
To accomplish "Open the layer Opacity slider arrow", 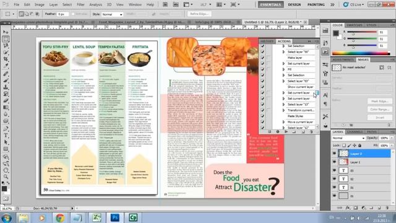I will [392, 138].
